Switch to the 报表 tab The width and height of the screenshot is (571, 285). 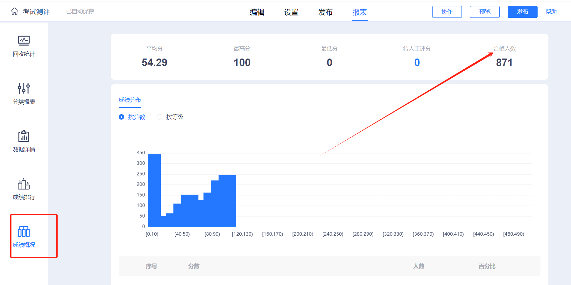pyautogui.click(x=360, y=12)
